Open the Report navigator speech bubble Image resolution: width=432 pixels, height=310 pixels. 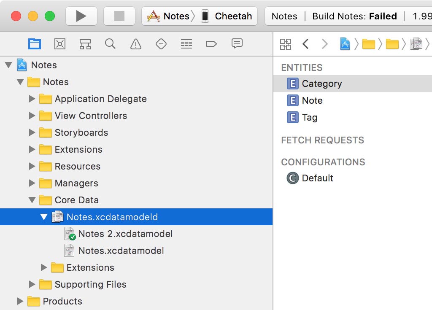click(x=237, y=44)
